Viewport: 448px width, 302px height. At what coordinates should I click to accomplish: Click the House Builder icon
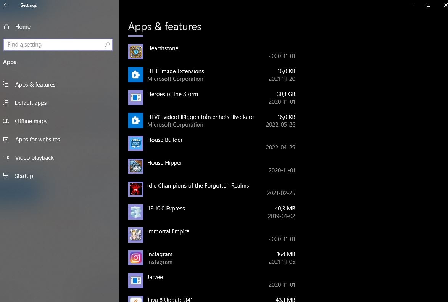click(x=136, y=143)
